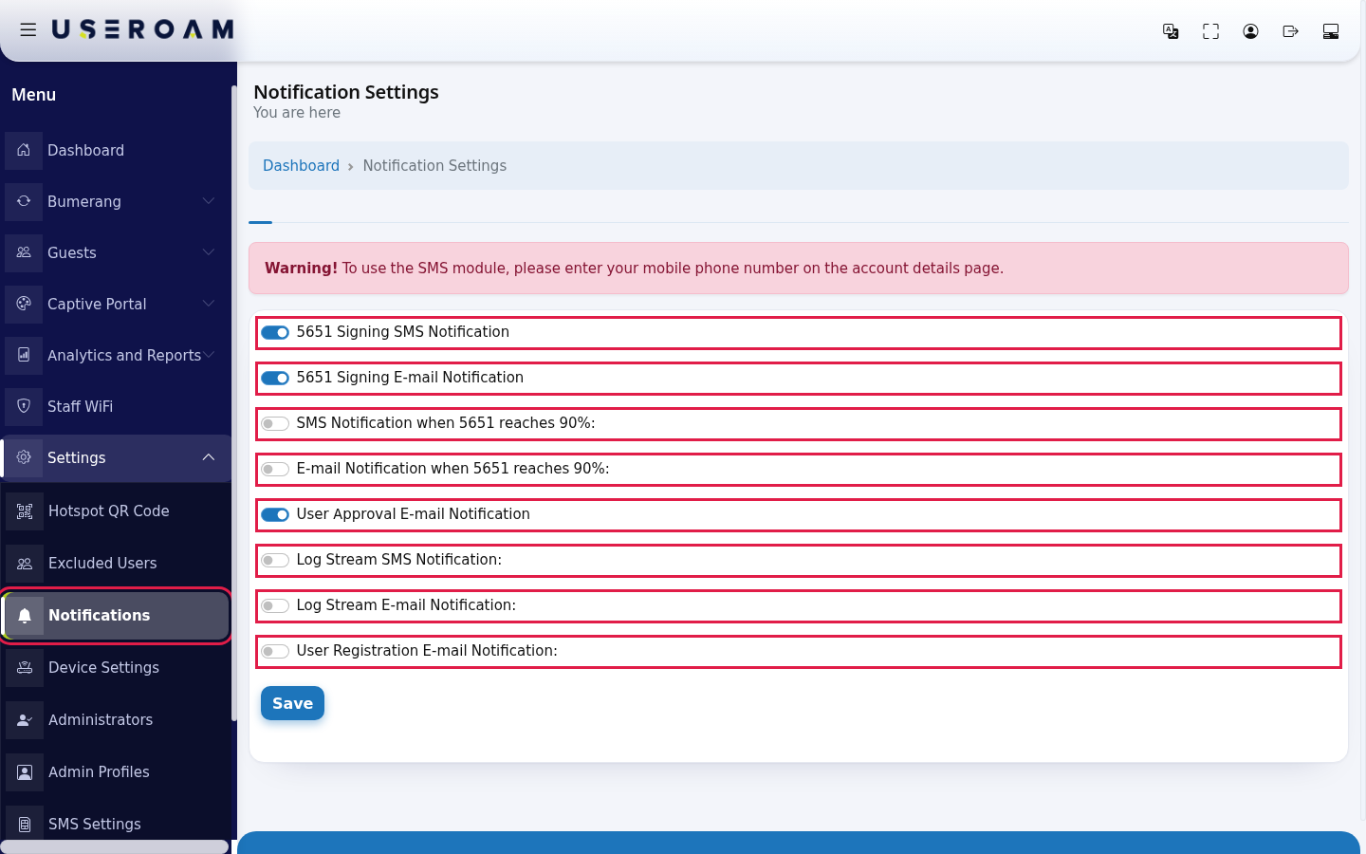This screenshot has height=854, width=1366.
Task: Click the logout icon in header
Action: (x=1290, y=31)
